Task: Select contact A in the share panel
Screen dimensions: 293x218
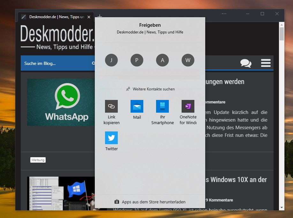Action: tap(162, 60)
